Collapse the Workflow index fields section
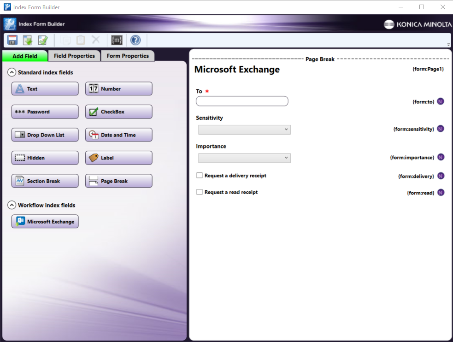453x342 pixels. coord(12,205)
